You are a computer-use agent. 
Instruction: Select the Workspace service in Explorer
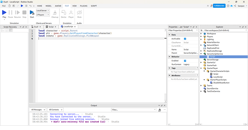click(x=211, y=34)
